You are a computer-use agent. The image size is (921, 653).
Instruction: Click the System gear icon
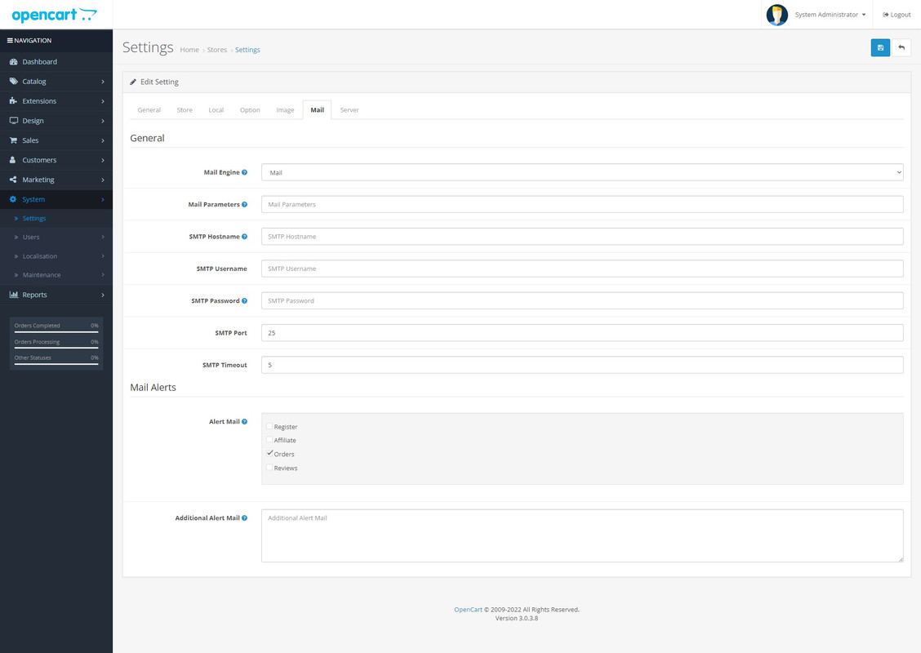point(14,199)
